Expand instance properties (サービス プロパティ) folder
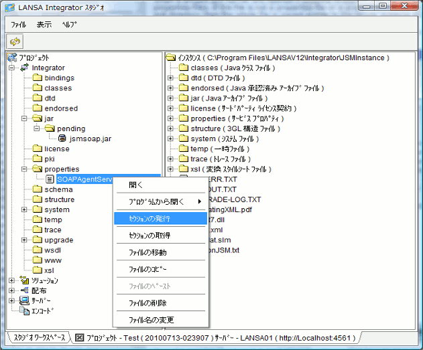Viewport: 423px width, 350px height. tap(170, 118)
